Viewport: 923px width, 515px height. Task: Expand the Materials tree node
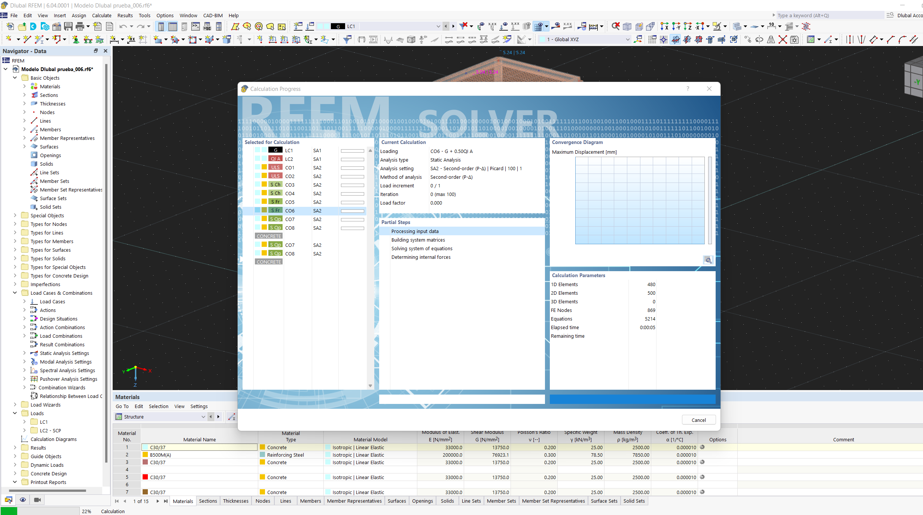[24, 86]
